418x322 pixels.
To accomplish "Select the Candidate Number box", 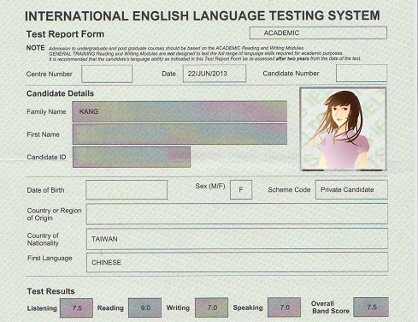I will point(362,74).
